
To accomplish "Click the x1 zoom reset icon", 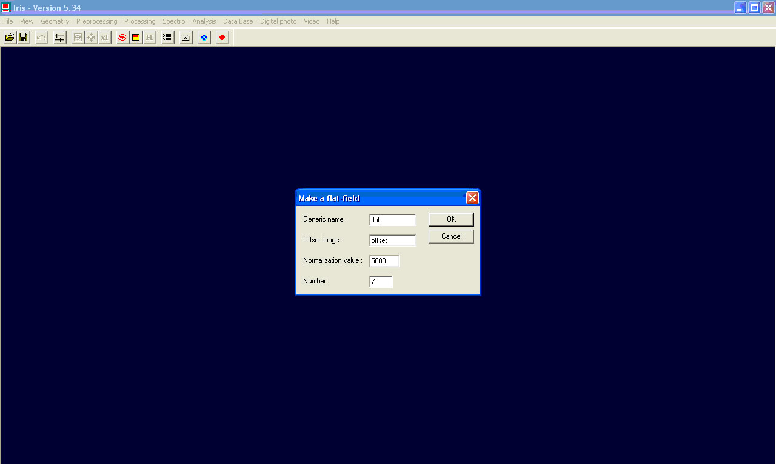I will 104,38.
